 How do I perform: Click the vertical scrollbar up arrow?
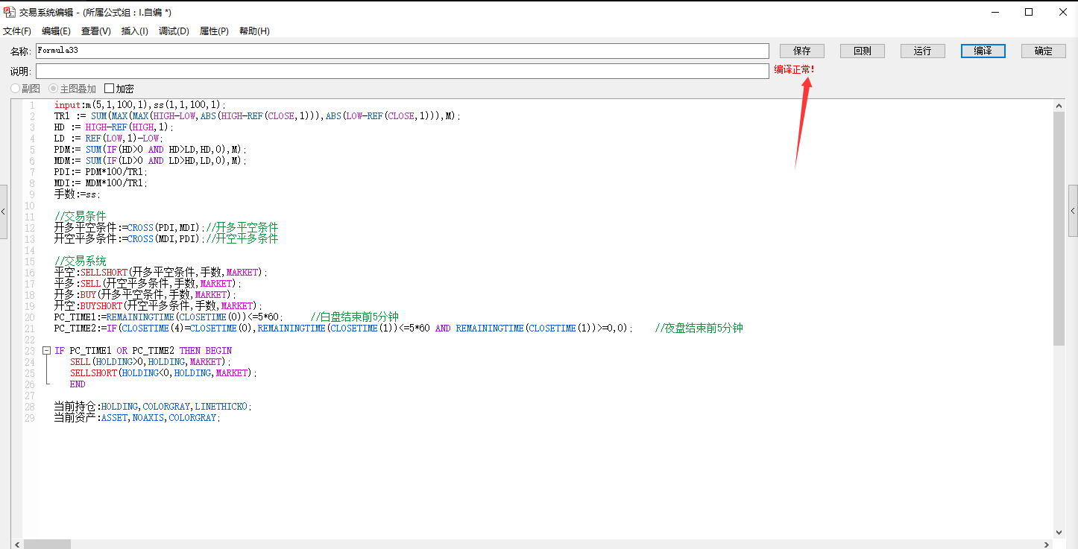pos(1059,106)
